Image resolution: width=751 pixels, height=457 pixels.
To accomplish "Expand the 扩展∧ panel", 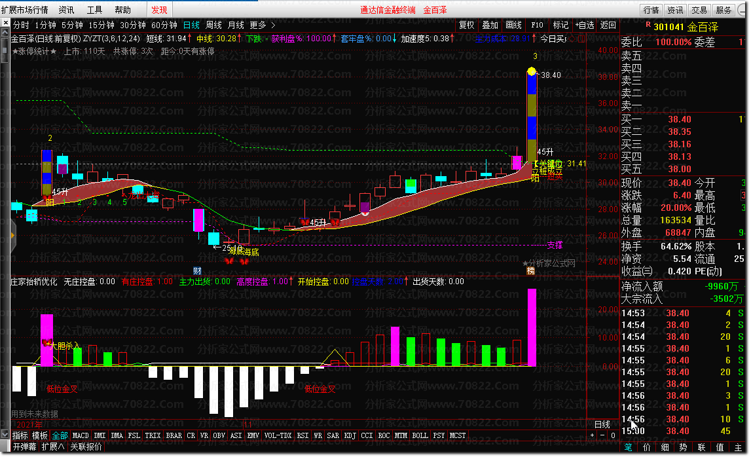I will 52,447.
